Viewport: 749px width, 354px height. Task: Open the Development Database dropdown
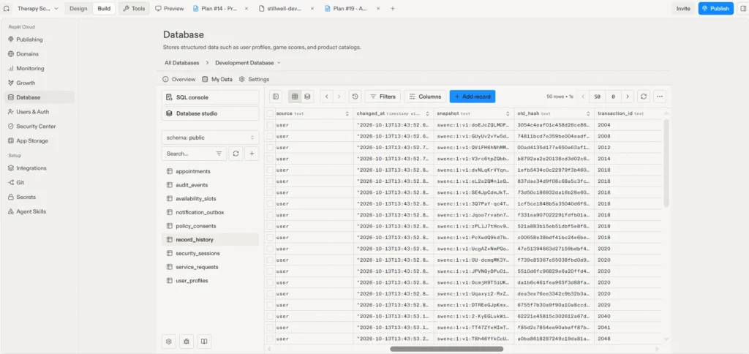[x=247, y=63]
